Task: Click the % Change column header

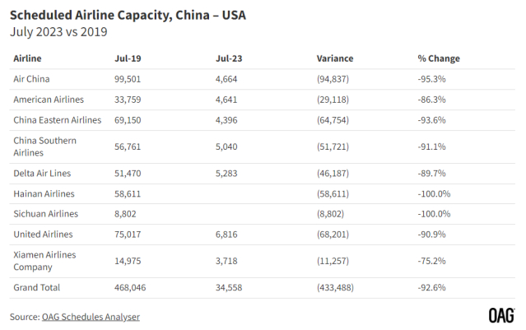Action: (439, 58)
